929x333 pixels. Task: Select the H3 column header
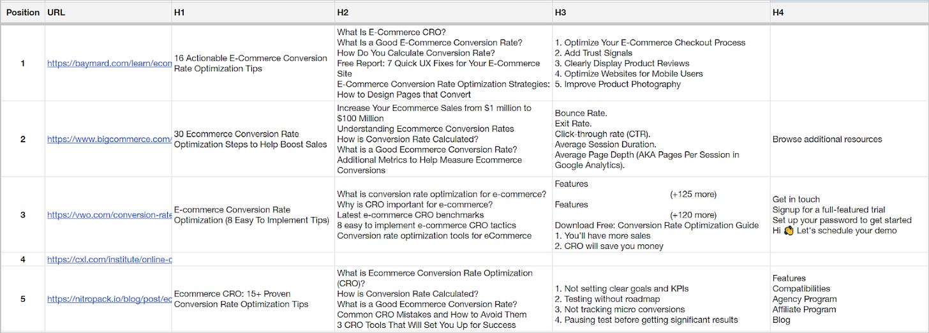click(662, 12)
